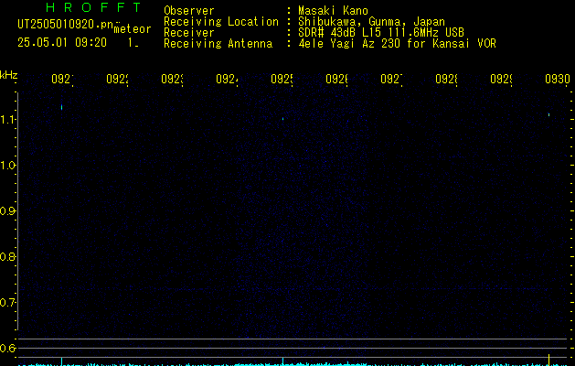Click location text Shibukawa, Gunma, Japan
Viewport: 575px width, 366px height.
[x=371, y=22]
